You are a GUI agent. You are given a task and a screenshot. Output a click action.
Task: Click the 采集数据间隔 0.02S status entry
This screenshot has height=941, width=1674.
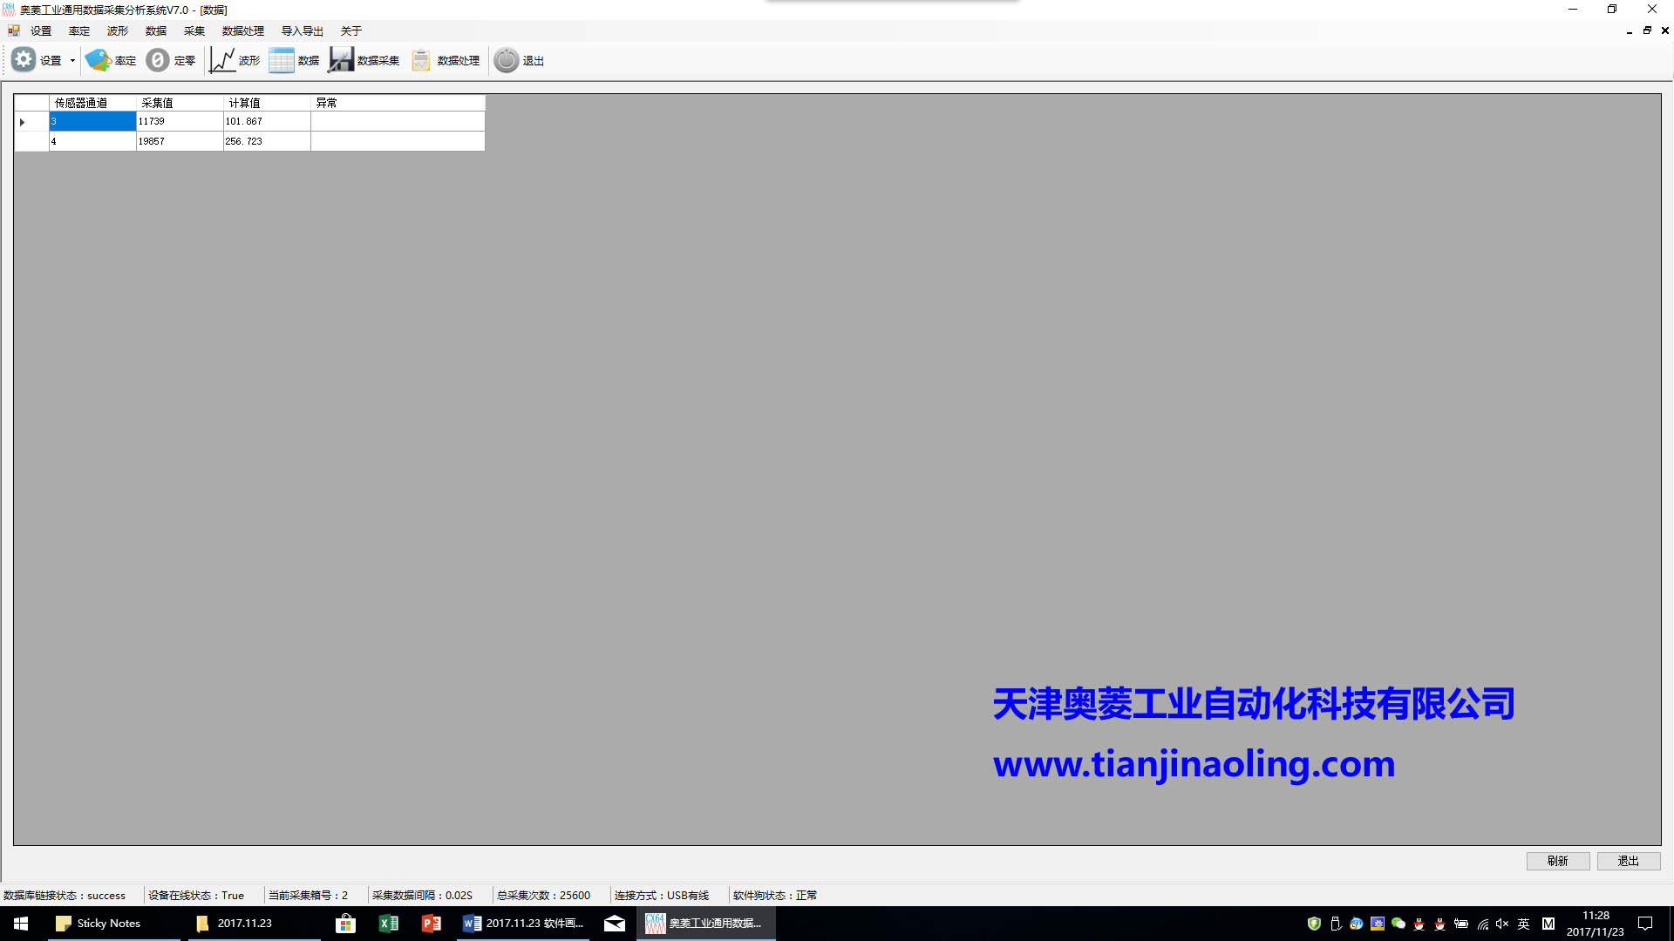[422, 895]
